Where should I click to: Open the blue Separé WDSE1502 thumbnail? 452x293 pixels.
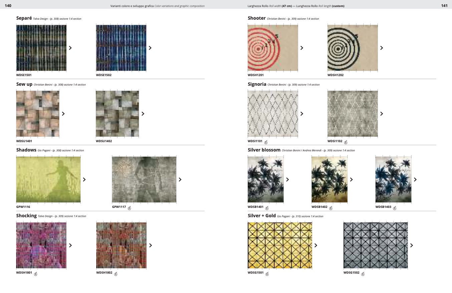coord(121,48)
